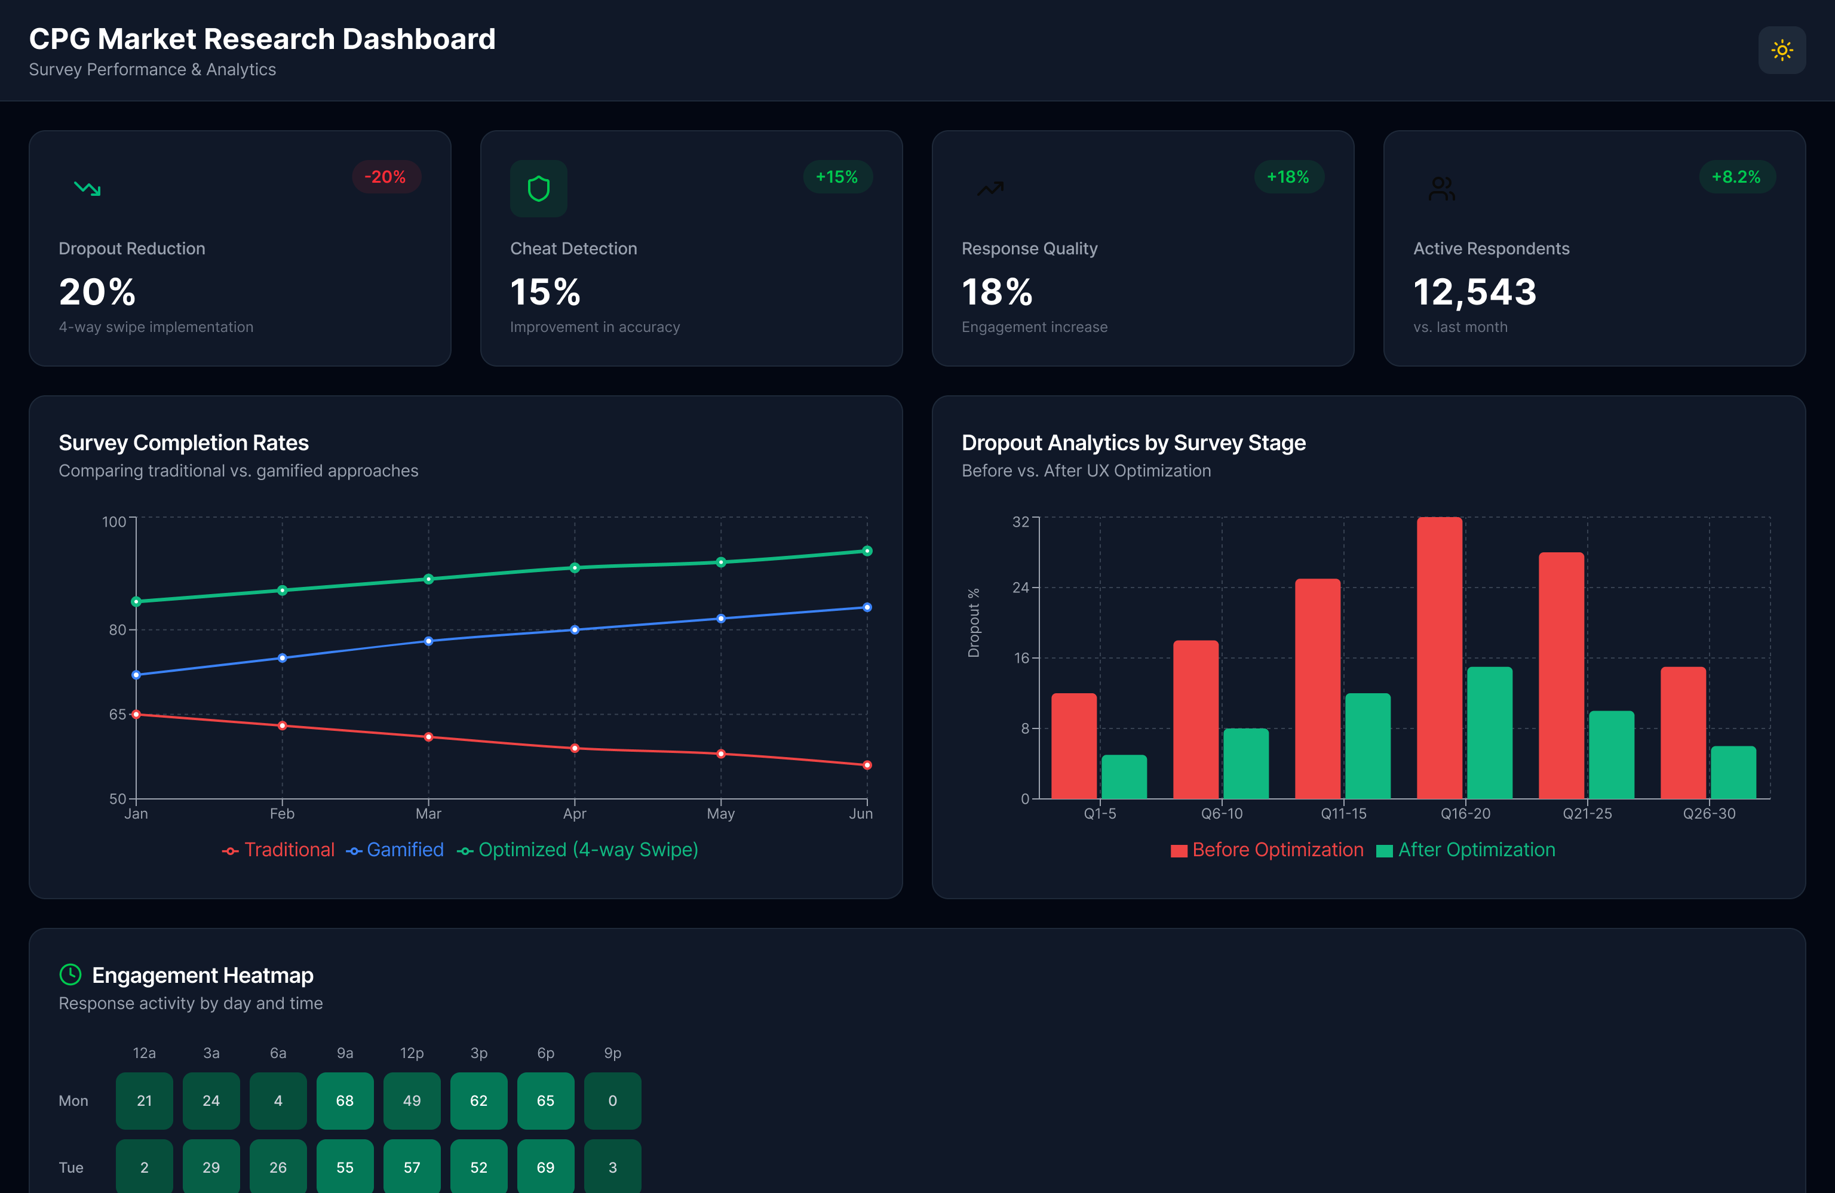Click the Engagement Heatmap heading
This screenshot has width=1835, height=1193.
click(202, 974)
